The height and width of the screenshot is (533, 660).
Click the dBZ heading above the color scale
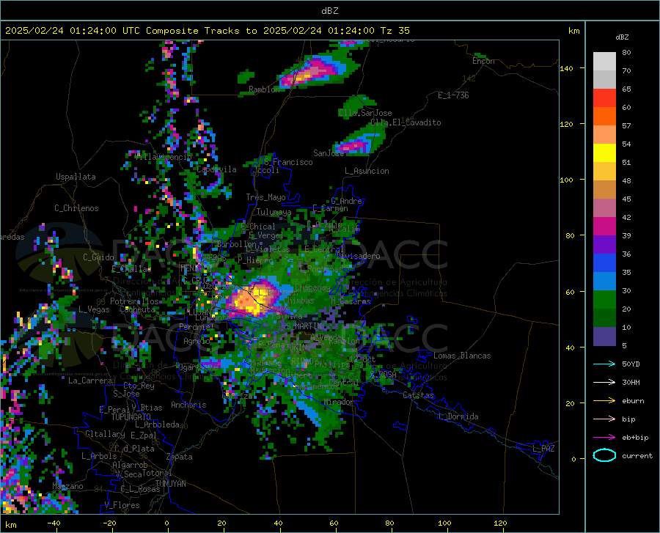622,37
